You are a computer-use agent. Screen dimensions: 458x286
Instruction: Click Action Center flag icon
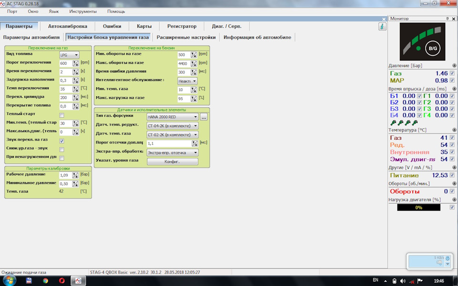420,281
